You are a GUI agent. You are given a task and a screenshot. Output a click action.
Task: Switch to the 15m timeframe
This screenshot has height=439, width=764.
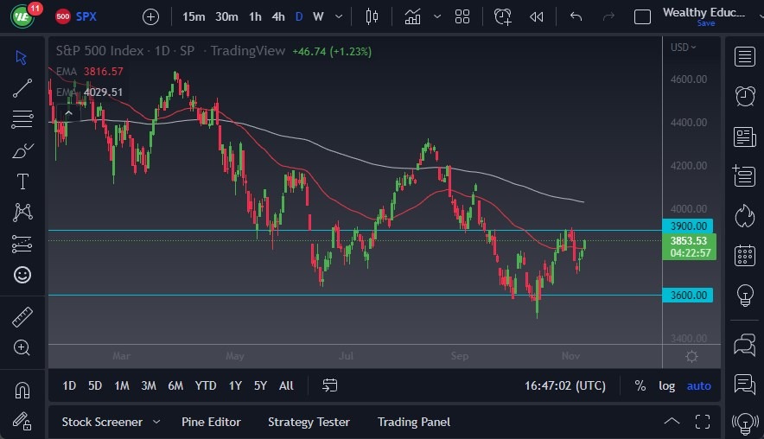point(194,16)
